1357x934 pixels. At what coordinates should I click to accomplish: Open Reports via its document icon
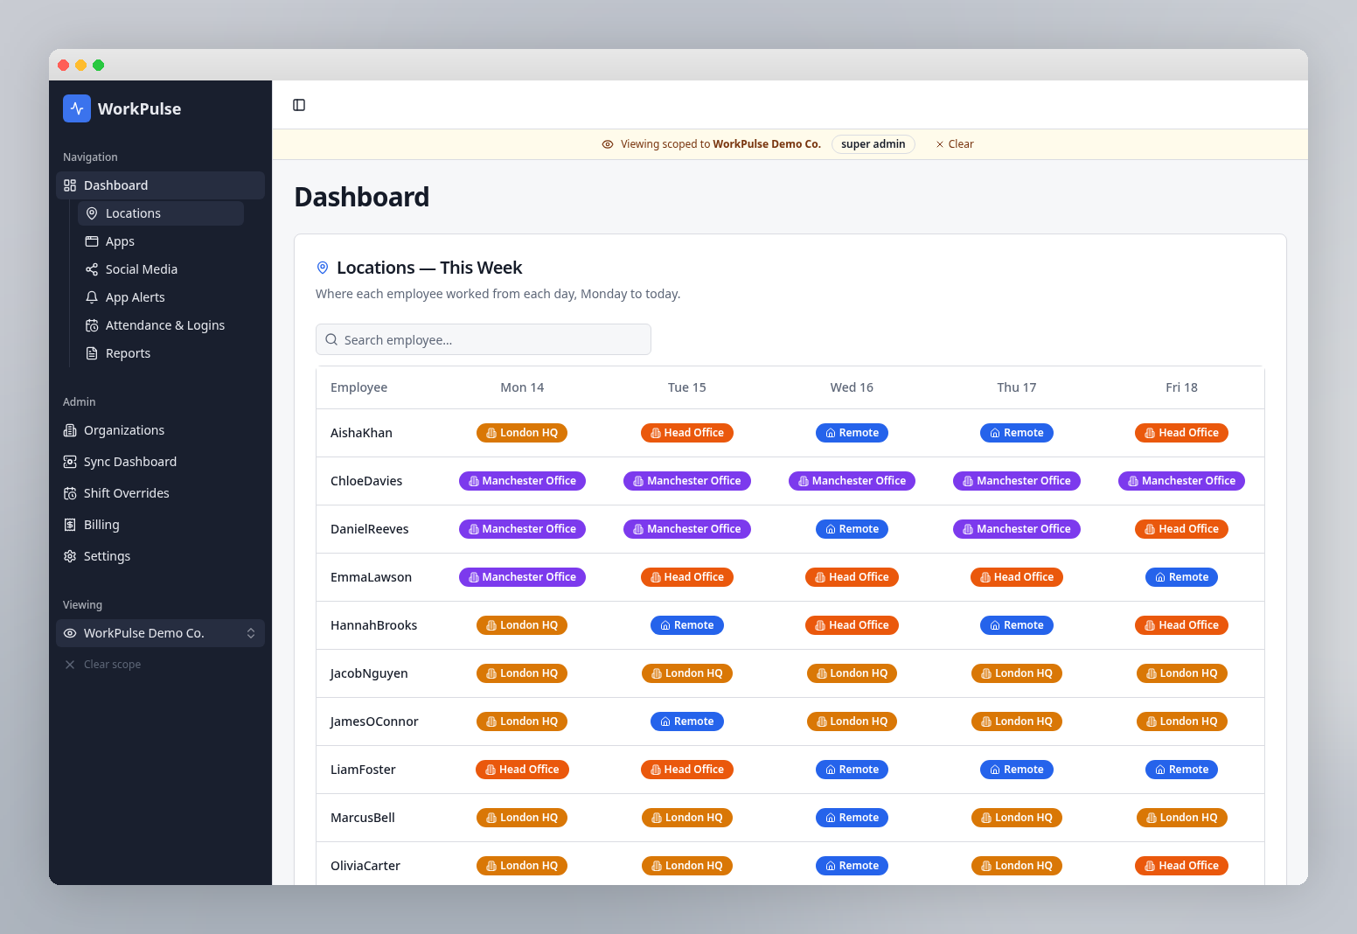92,353
